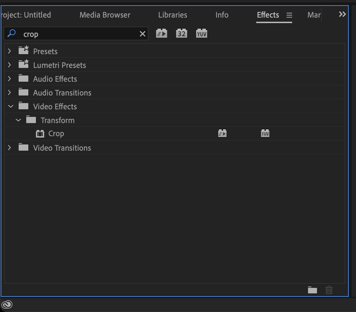
Task: Open the Markers tab
Action: [x=314, y=15]
